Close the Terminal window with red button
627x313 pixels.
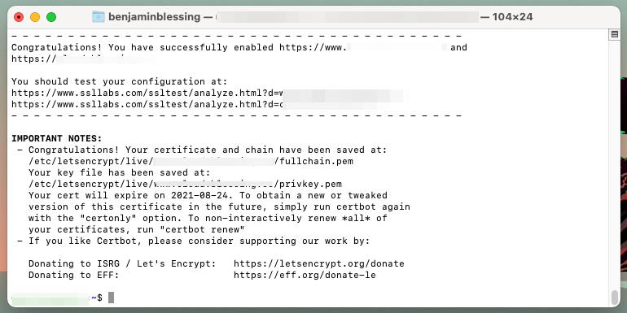click(x=19, y=17)
